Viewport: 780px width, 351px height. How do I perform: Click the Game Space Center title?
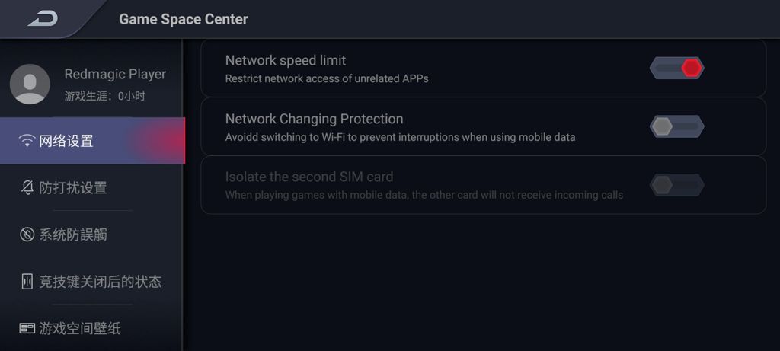(x=183, y=19)
